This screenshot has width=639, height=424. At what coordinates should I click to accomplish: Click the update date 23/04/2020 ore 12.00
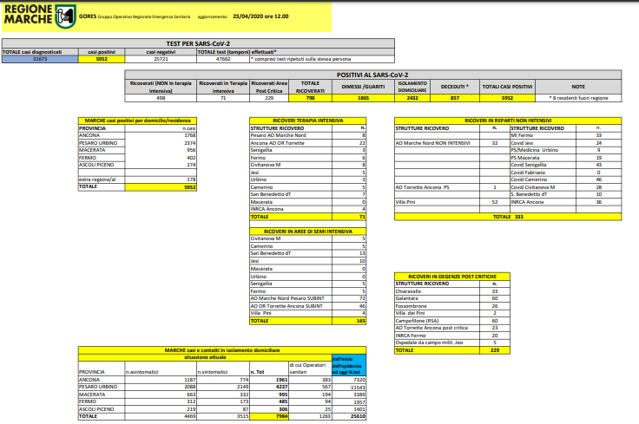coord(260,16)
